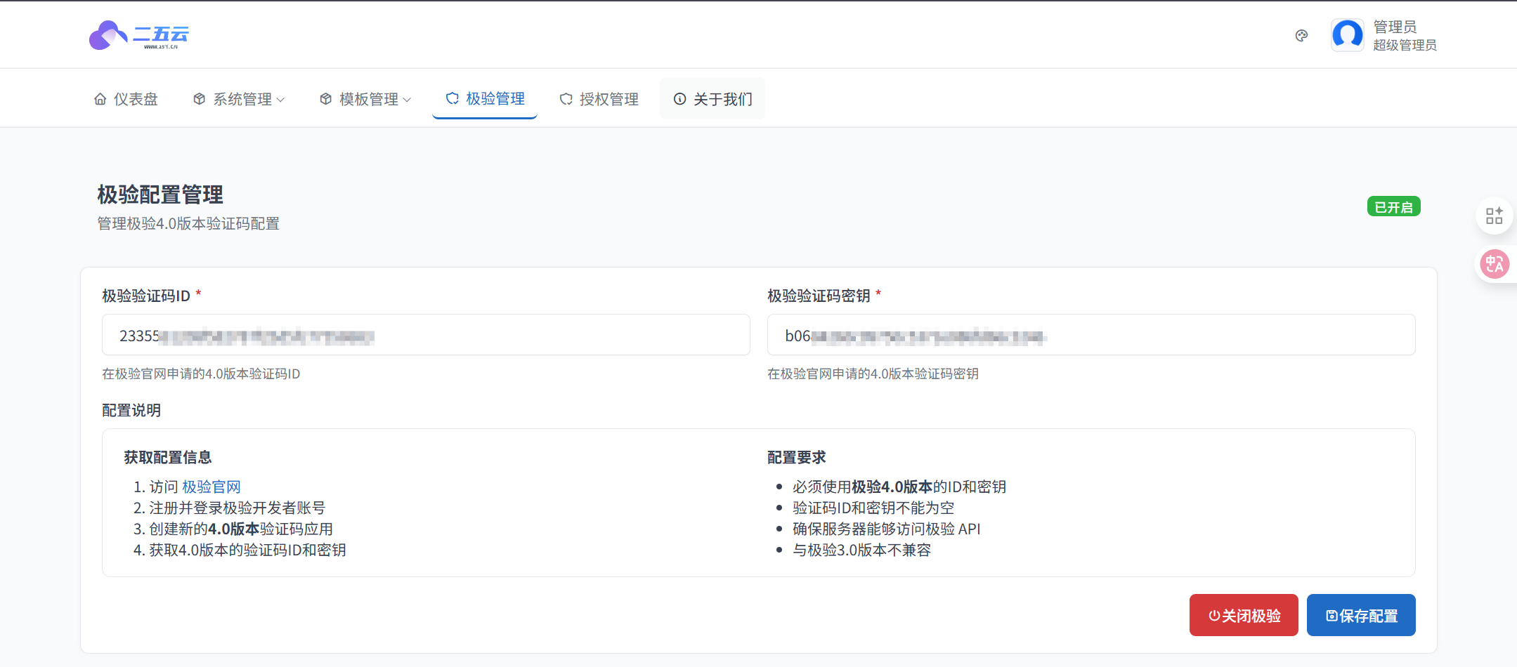Click the green 已开启 status badge
Screen dimensions: 1517x667
(1393, 207)
